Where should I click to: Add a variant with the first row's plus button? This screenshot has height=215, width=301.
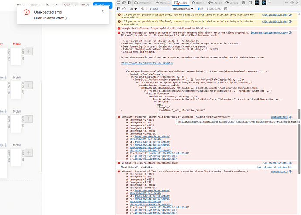(29, 51)
